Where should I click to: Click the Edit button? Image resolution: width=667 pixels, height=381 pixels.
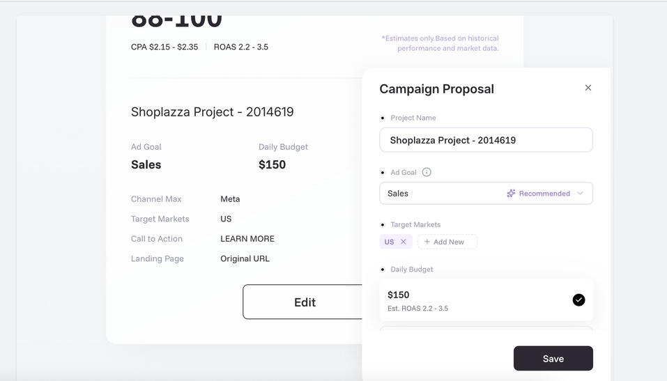click(304, 302)
